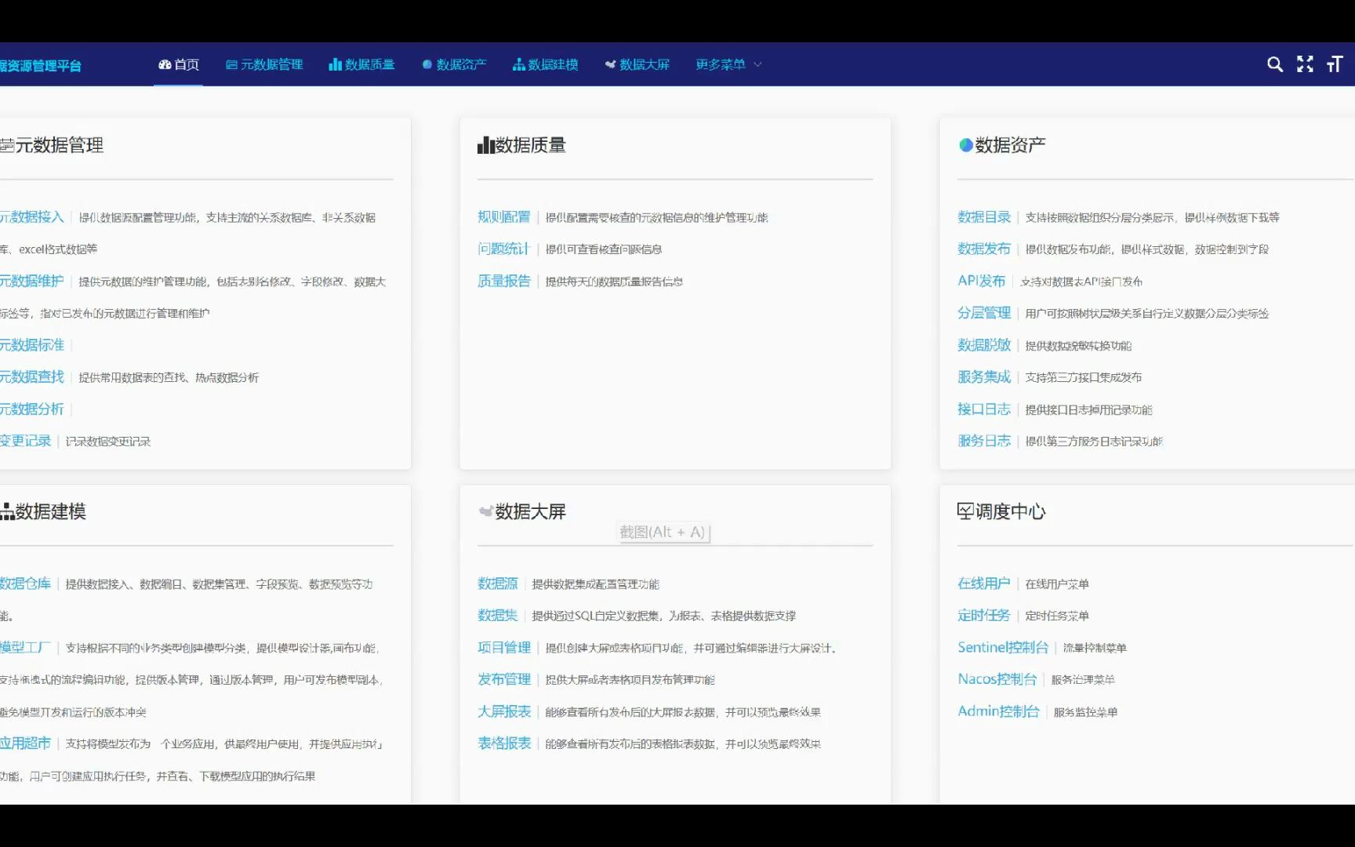
Task: Open 数据目录 link
Action: (984, 217)
